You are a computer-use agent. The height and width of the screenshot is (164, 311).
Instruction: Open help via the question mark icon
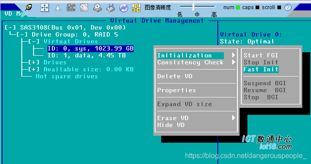pyautogui.click(x=288, y=7)
